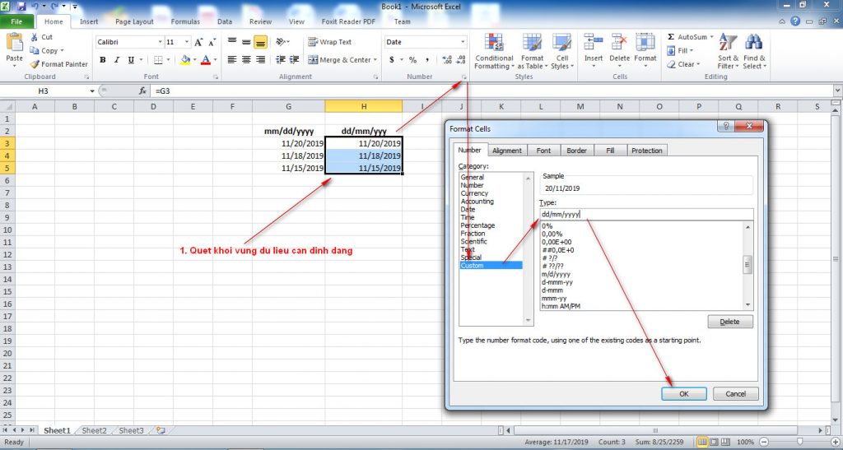Open Format as Table gallery
Viewport: 843px width, 450px height.
[533, 52]
